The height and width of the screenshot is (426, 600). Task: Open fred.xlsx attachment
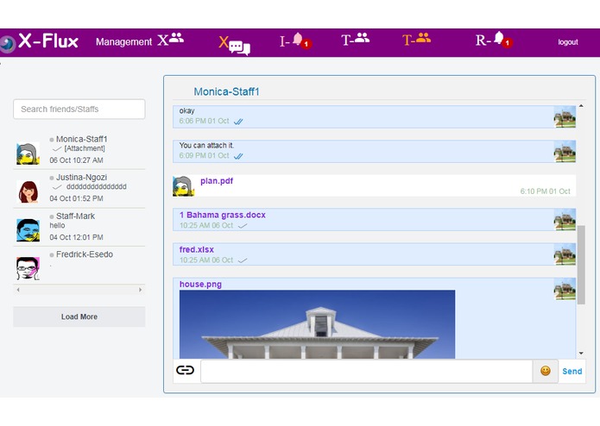tap(196, 249)
